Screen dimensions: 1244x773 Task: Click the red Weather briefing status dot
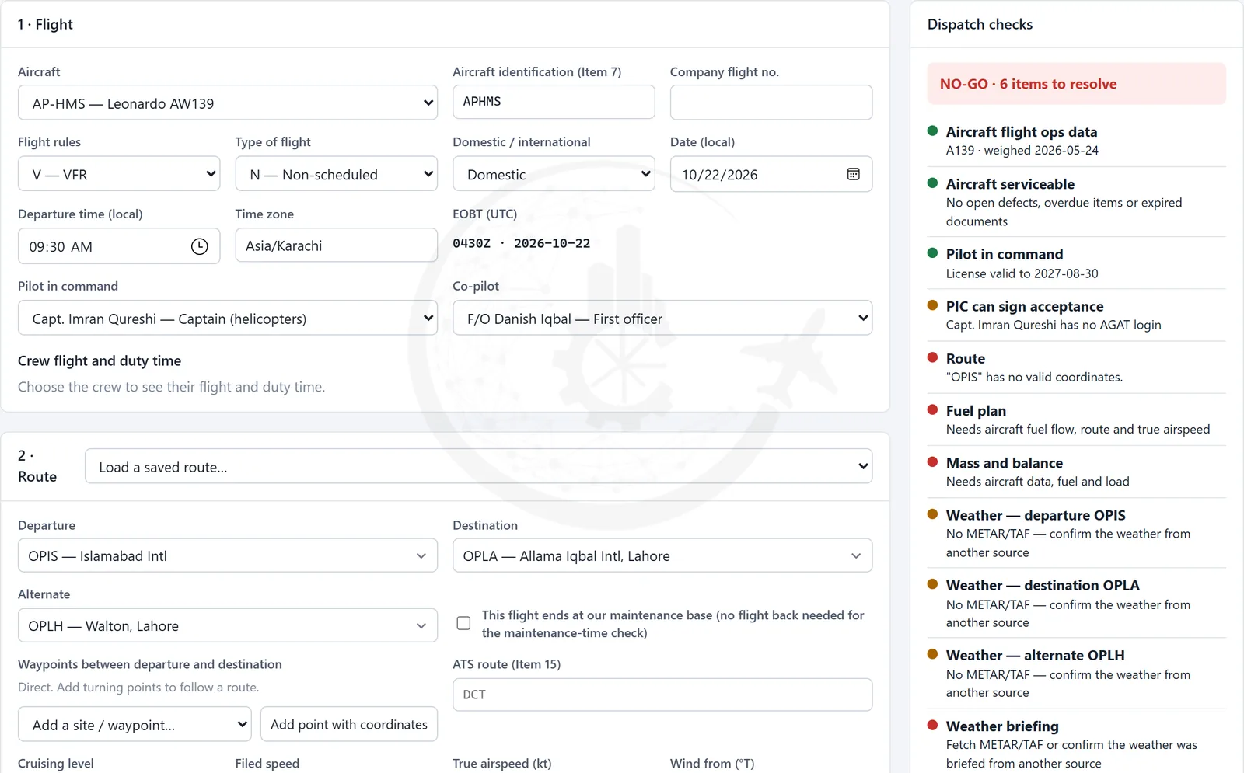(932, 725)
